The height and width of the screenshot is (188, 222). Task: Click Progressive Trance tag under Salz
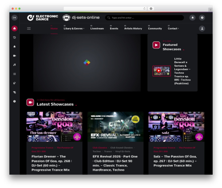pos(164,148)
